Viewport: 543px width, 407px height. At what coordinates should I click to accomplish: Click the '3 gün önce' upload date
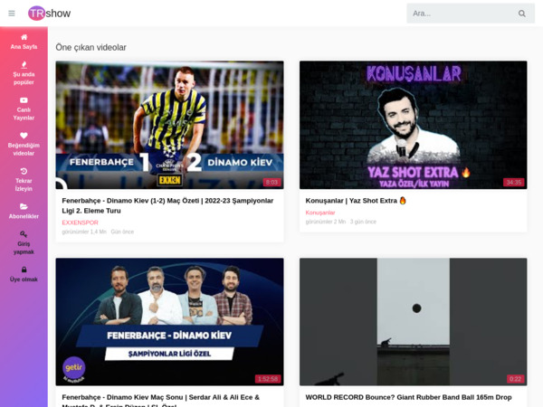(363, 222)
